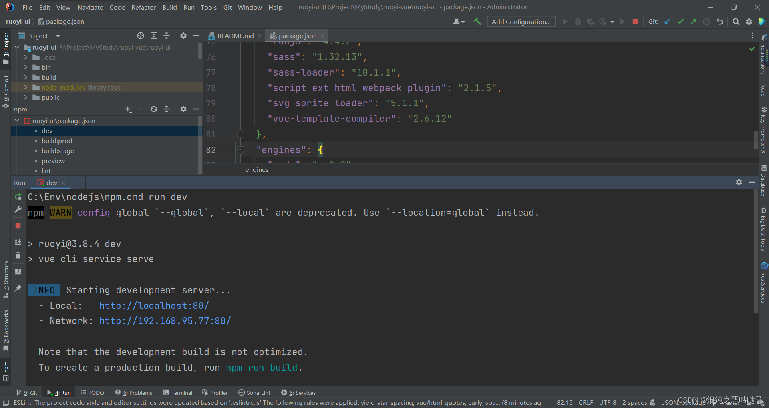This screenshot has width=769, height=408.
Task: Open the Tools menu
Action: point(208,7)
